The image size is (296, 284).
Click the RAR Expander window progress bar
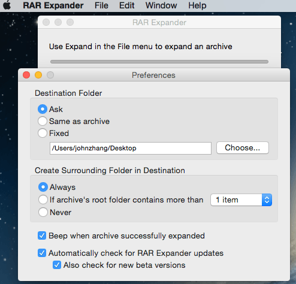point(159,62)
